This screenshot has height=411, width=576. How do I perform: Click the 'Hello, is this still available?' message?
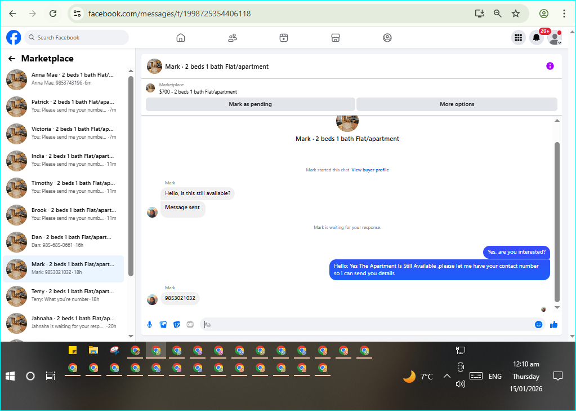pos(198,193)
